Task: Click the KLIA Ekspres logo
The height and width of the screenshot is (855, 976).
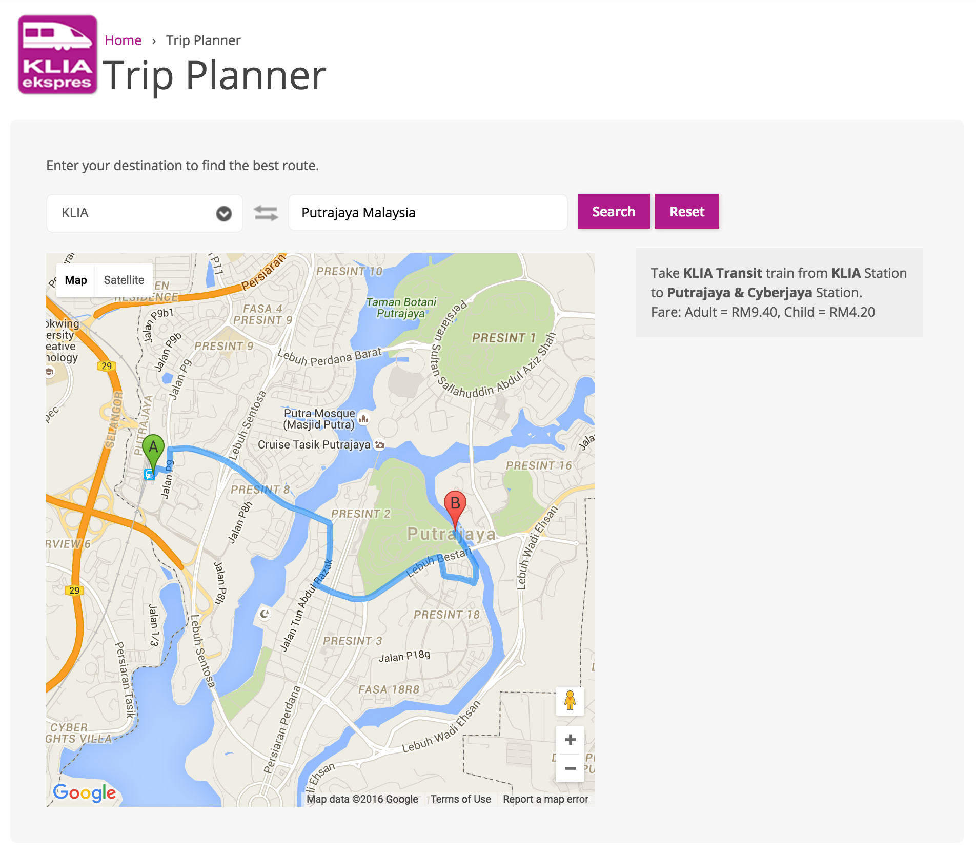Action: pos(57,54)
